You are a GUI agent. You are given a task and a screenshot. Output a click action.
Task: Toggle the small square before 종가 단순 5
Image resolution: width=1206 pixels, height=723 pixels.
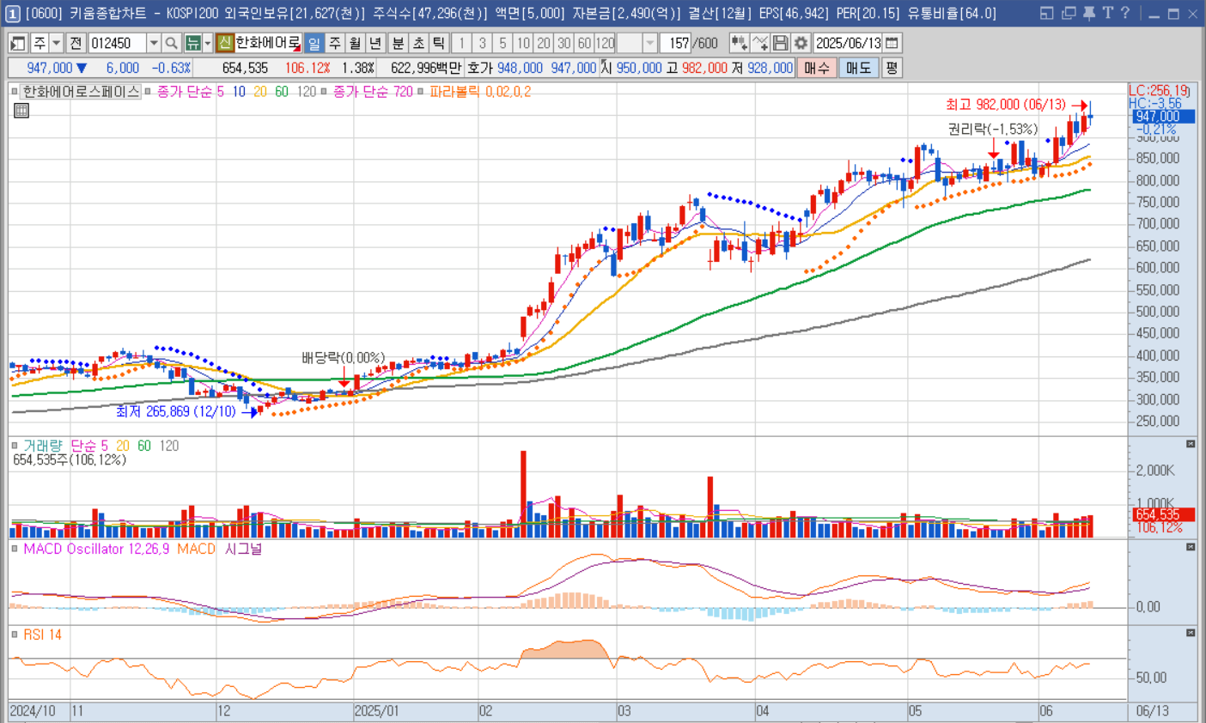[x=148, y=91]
